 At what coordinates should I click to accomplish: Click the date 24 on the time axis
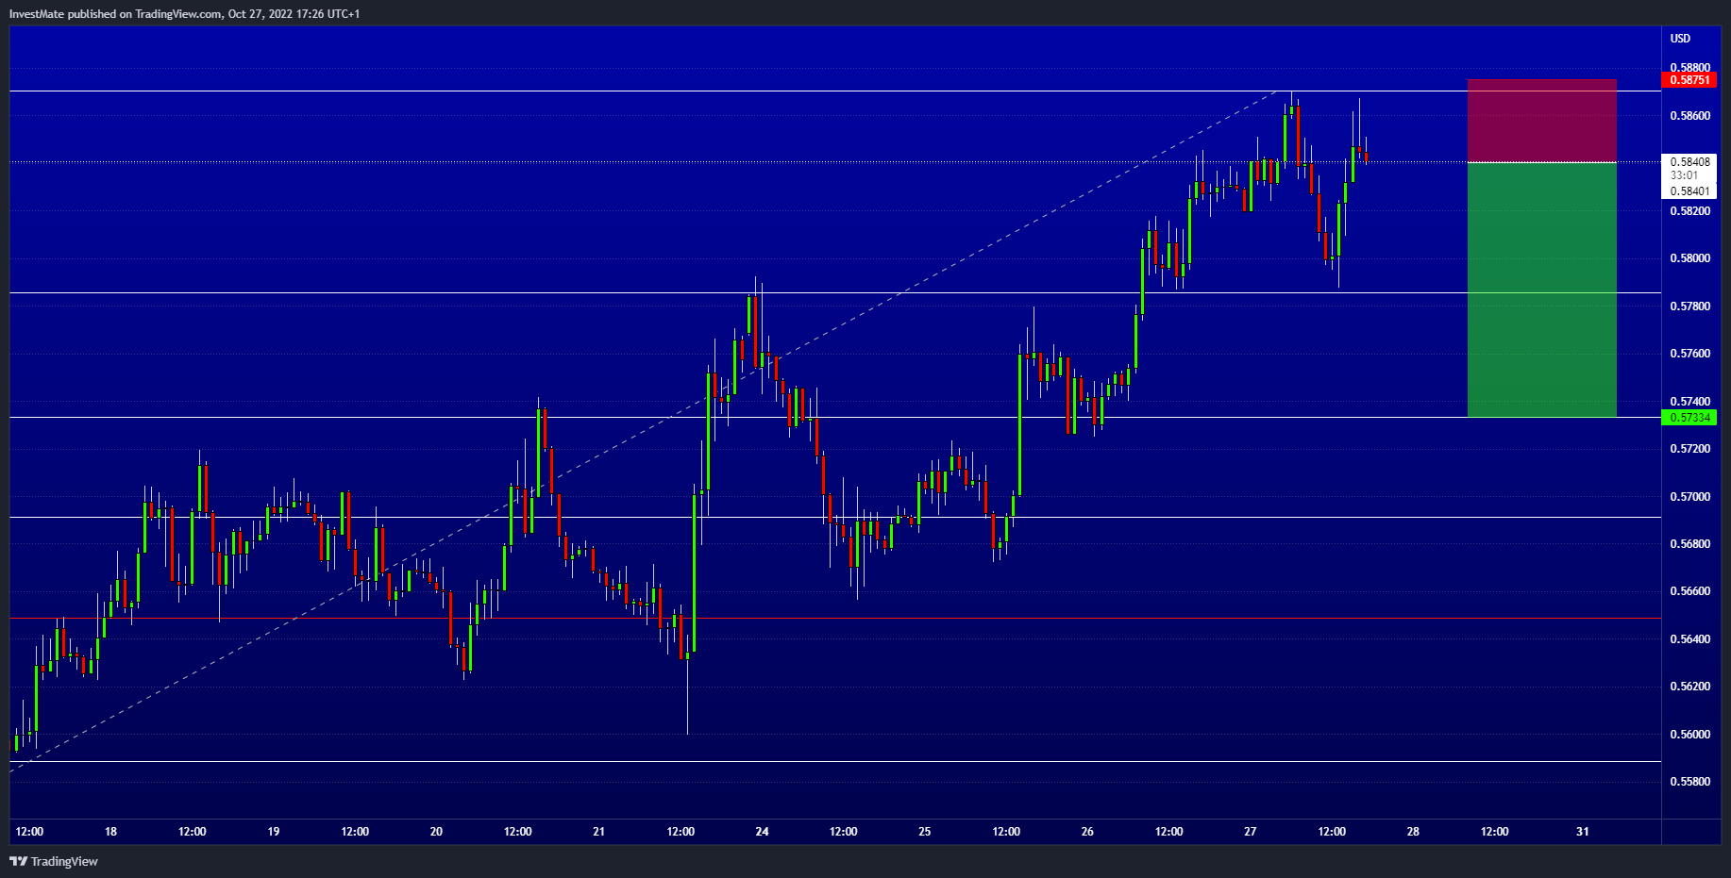coord(762,832)
